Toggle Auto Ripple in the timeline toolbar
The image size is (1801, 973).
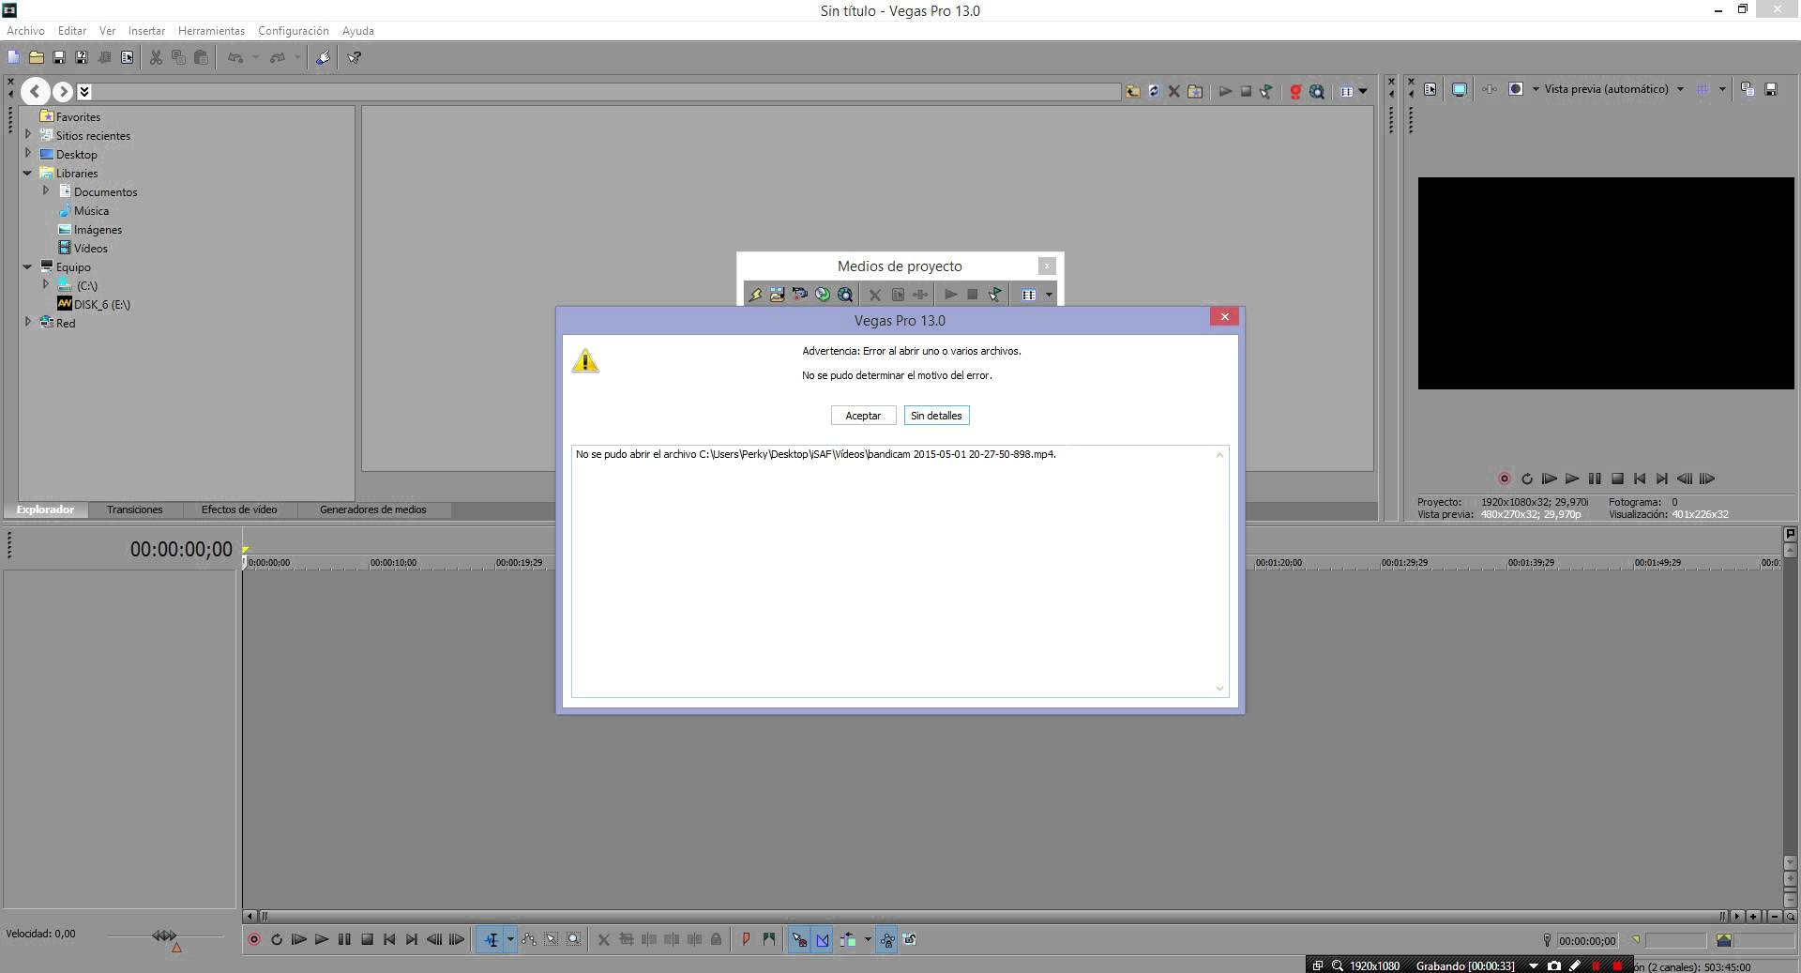click(848, 939)
